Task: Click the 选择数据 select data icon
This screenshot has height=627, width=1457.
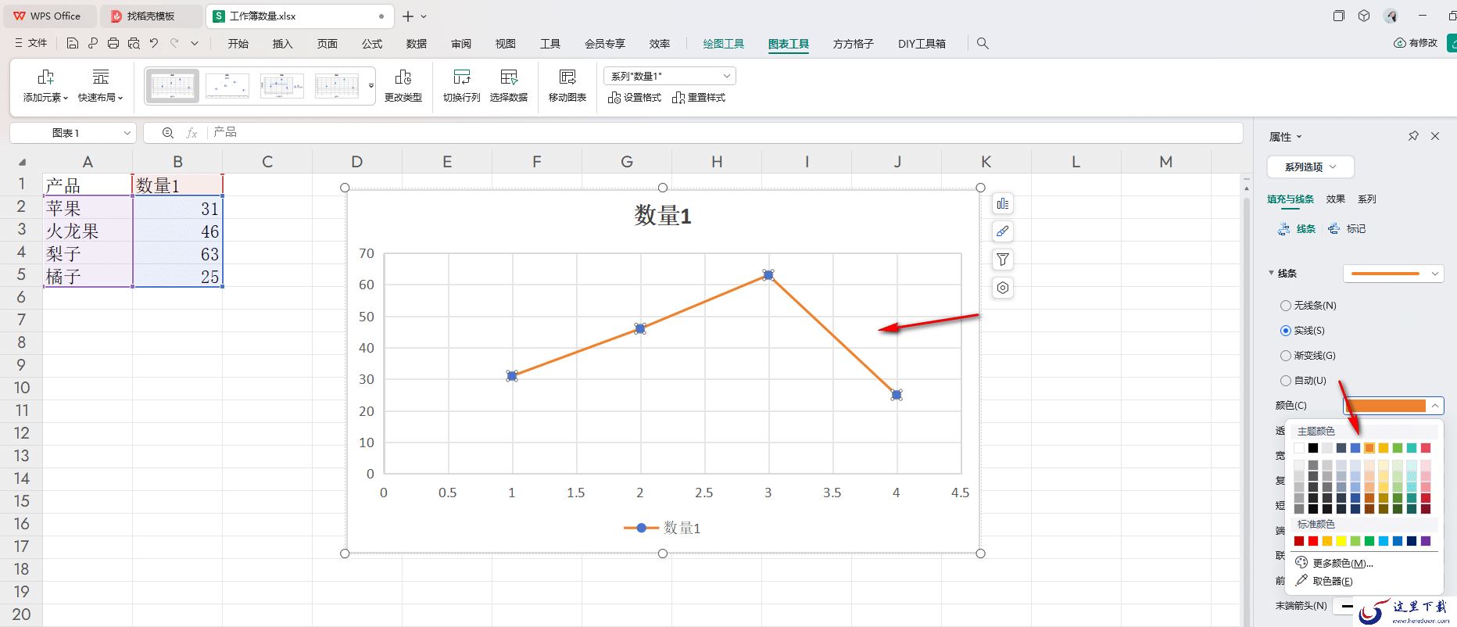Action: 509,77
